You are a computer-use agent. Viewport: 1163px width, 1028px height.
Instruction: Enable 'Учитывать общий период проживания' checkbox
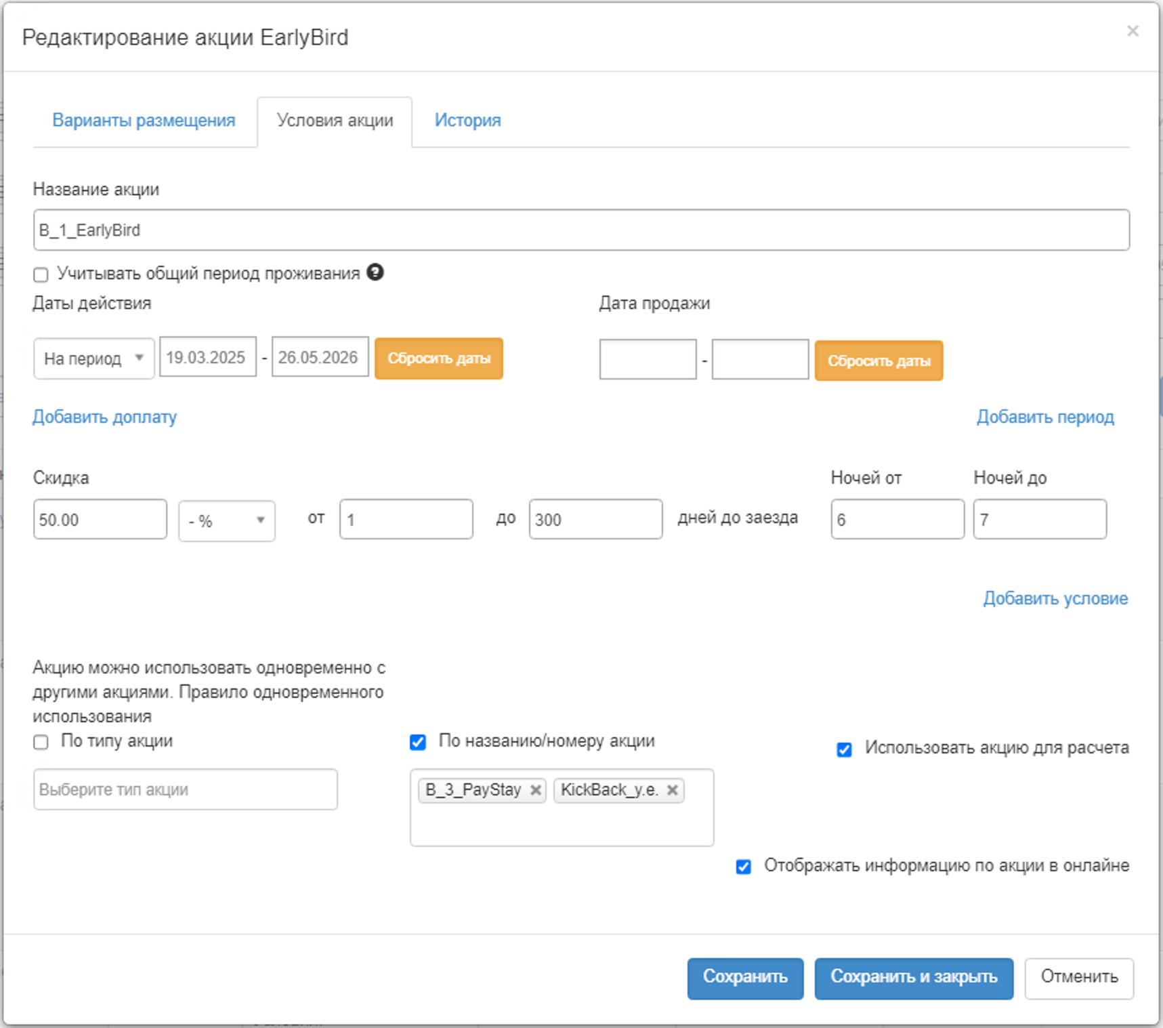(41, 274)
